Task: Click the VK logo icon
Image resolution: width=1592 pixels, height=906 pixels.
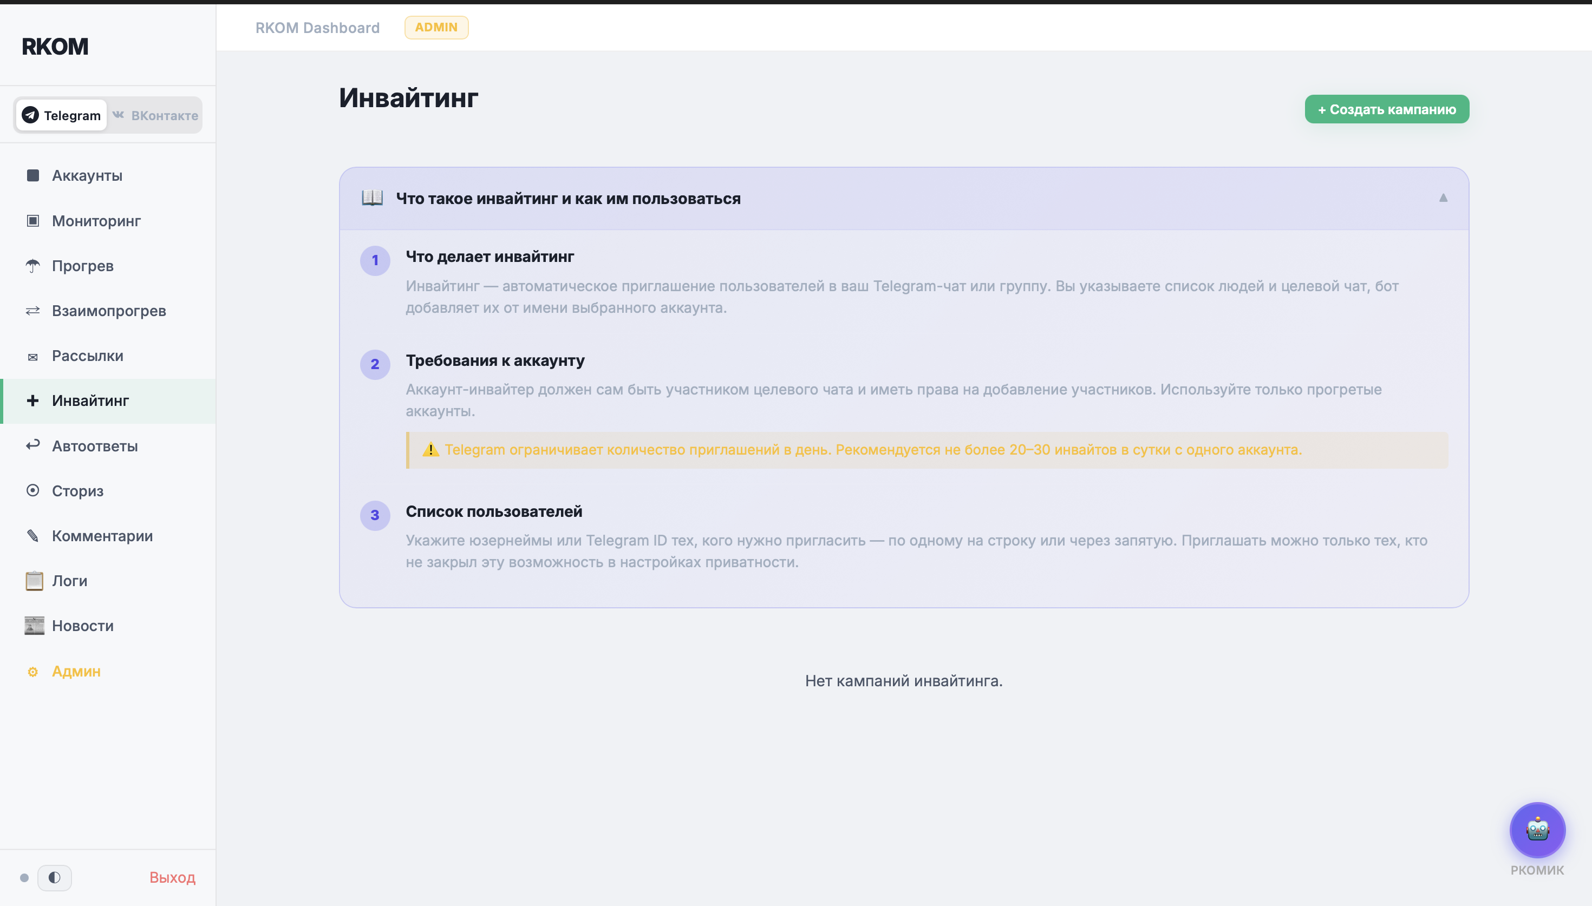Action: (x=118, y=115)
